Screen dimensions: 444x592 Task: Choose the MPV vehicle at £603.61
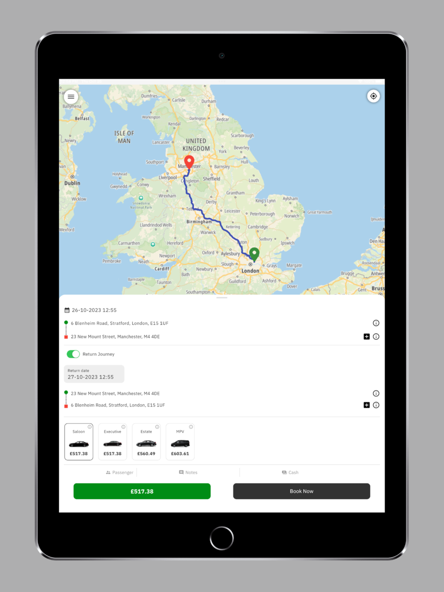(180, 442)
